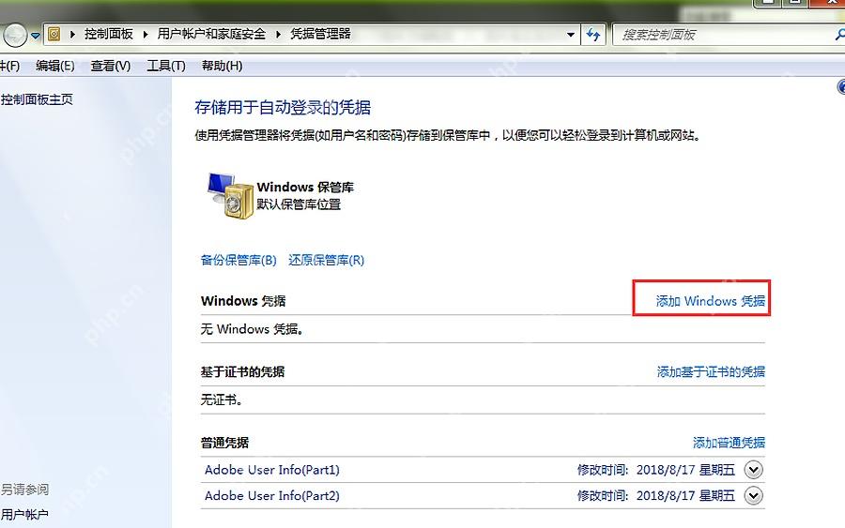The height and width of the screenshot is (528, 845).
Task: Go to 控制面板主页 in the sidebar
Action: pos(37,99)
